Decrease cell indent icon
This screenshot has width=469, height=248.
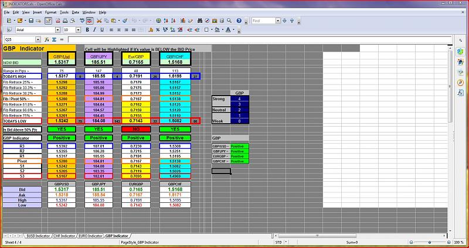point(189,30)
